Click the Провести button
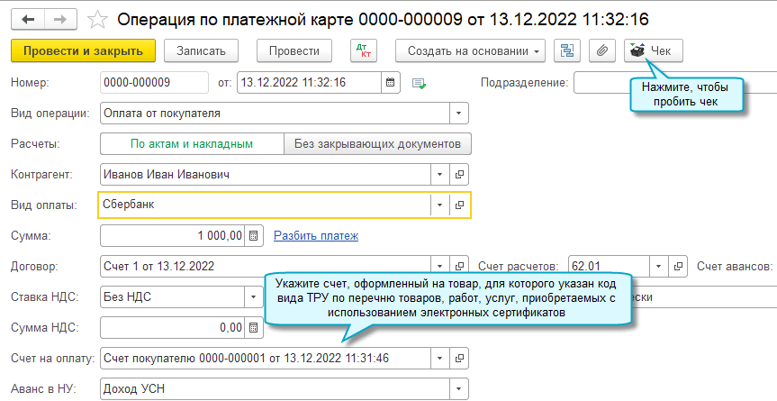The width and height of the screenshot is (777, 401). click(294, 50)
